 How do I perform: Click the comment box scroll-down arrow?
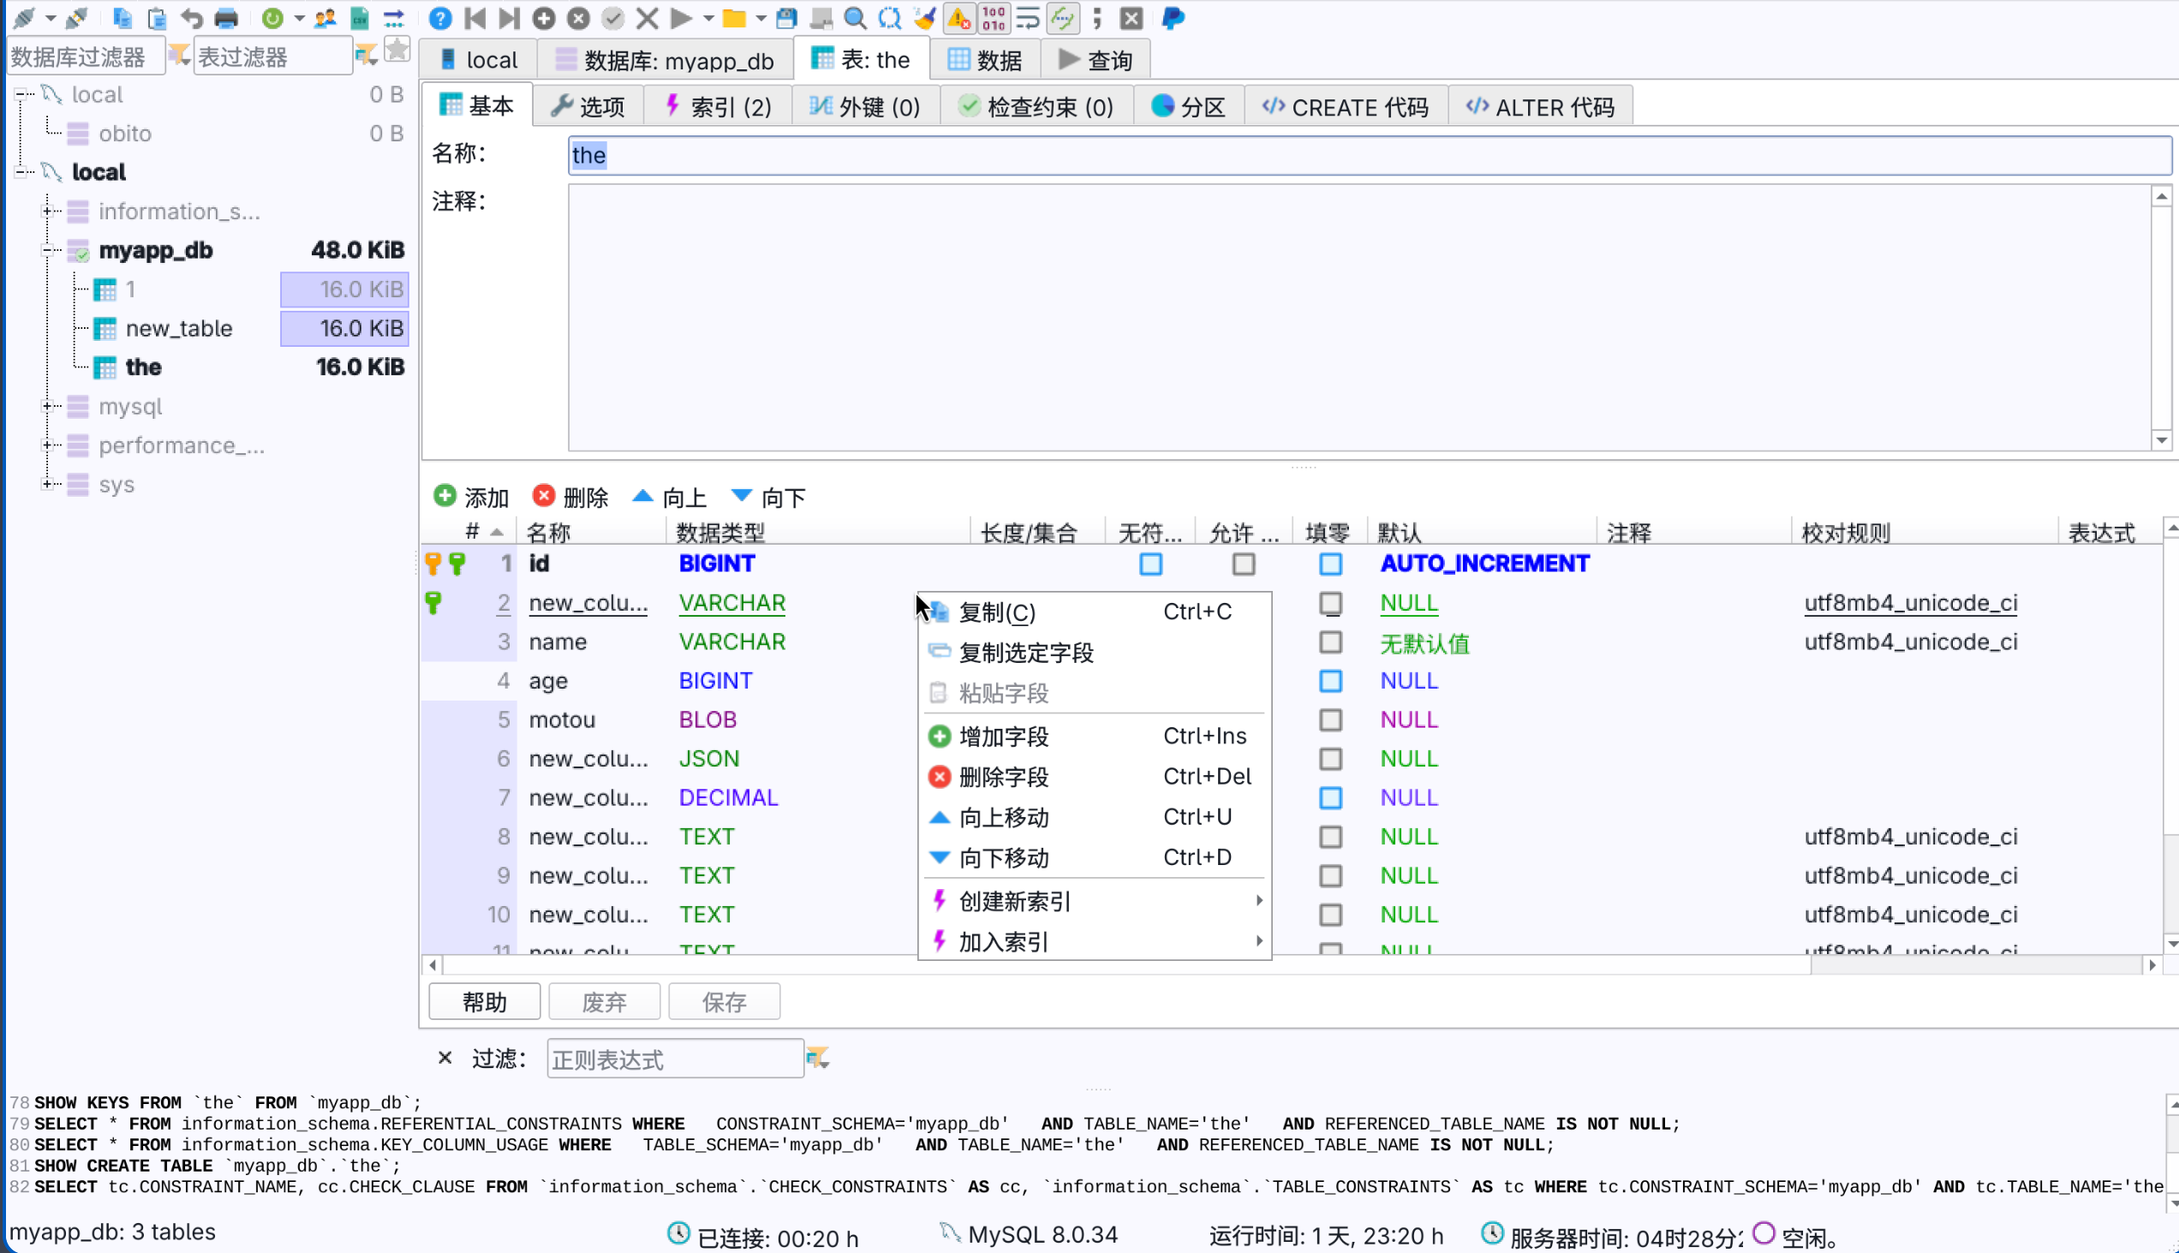[2162, 439]
